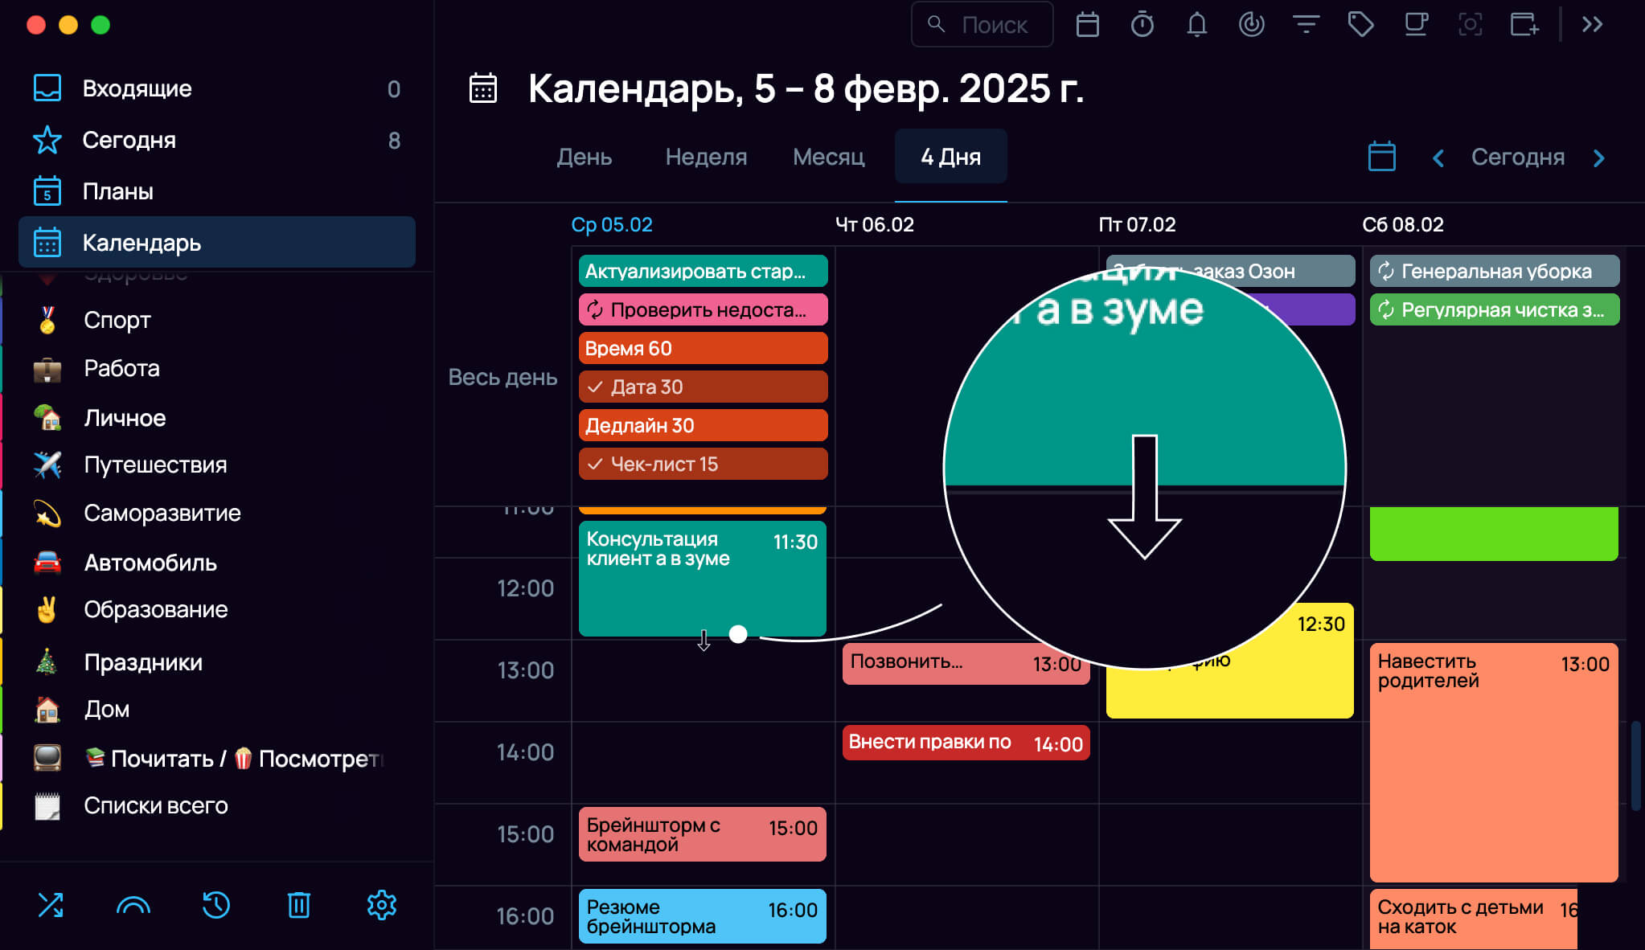Open the tags icon in top toolbar
Viewport: 1645px width, 950px height.
pyautogui.click(x=1360, y=25)
